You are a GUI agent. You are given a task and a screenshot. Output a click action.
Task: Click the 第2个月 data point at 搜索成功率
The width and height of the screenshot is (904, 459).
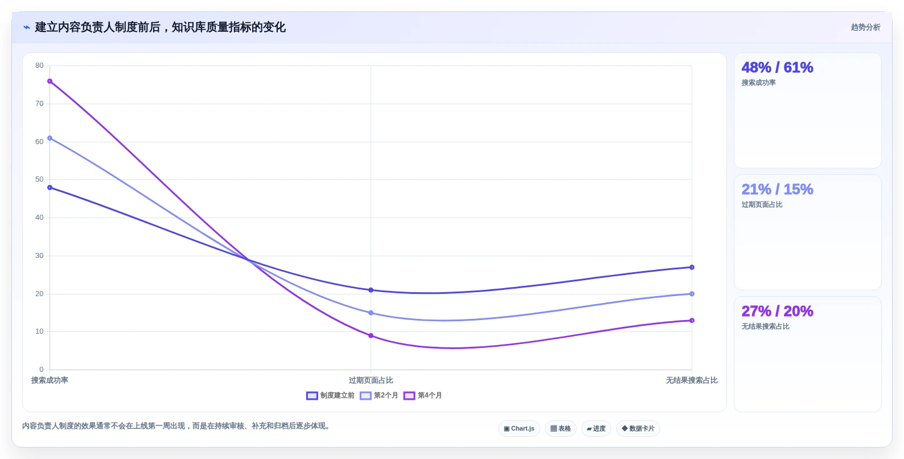(x=50, y=138)
